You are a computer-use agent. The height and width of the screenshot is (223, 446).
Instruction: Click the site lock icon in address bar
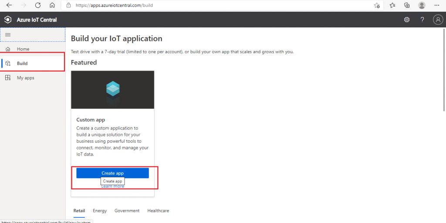68,5
